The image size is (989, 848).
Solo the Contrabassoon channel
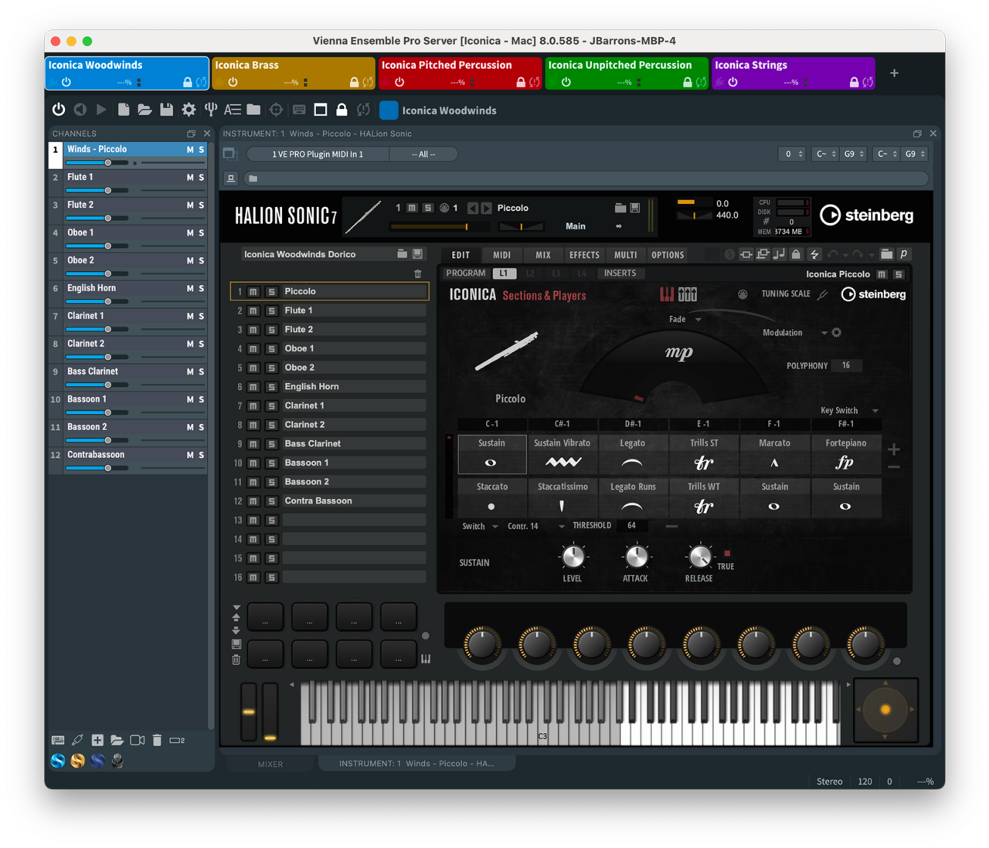click(x=202, y=456)
